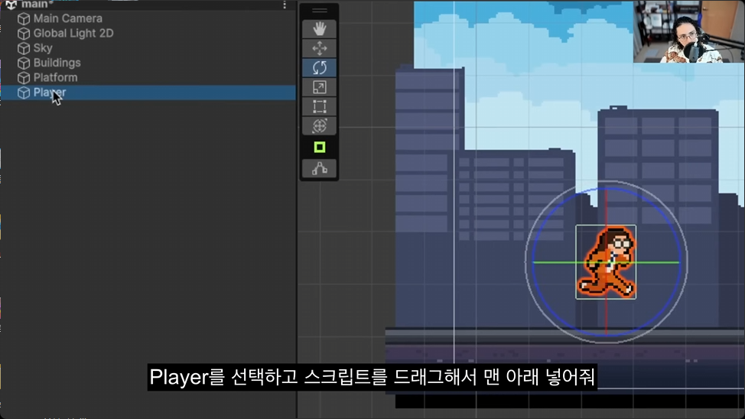Select the Hand (View) tool
745x419 pixels.
pyautogui.click(x=319, y=29)
